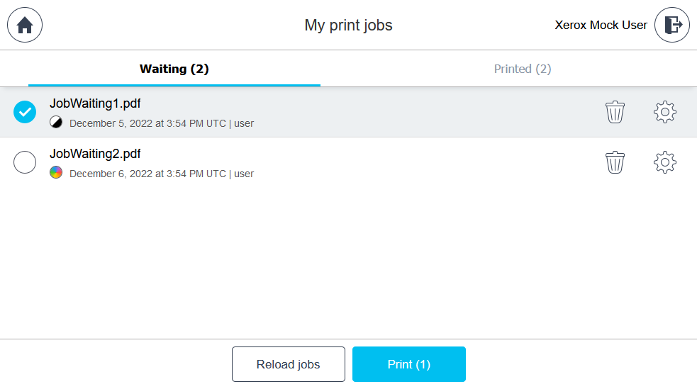
Task: Go to the home screen icon
Action: pyautogui.click(x=25, y=25)
